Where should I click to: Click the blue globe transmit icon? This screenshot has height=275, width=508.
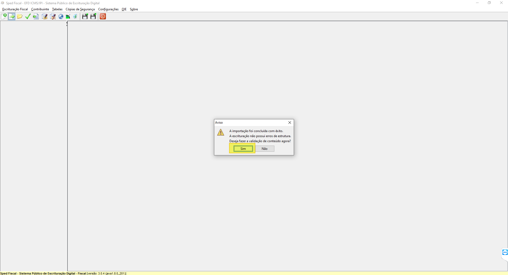tap(61, 16)
